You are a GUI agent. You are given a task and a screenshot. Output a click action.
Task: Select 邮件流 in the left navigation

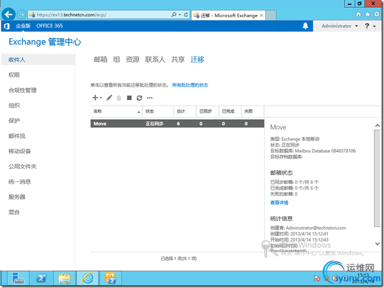(x=17, y=136)
